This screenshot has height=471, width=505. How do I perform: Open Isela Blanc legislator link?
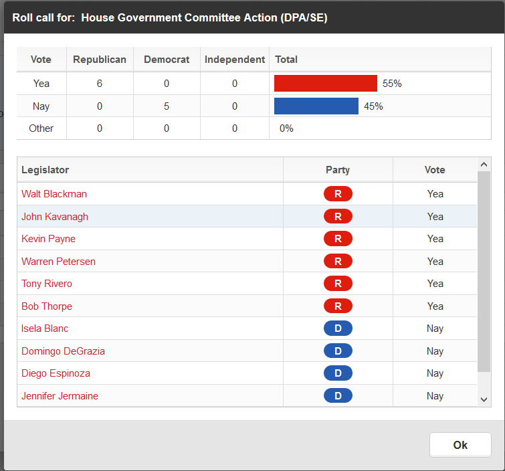pyautogui.click(x=45, y=328)
